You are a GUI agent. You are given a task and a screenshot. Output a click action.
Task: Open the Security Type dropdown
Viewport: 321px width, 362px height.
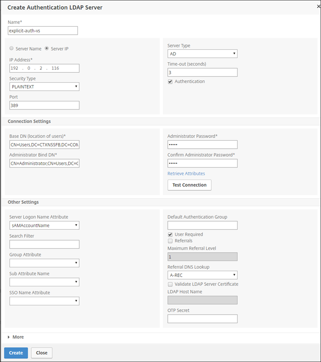44,87
